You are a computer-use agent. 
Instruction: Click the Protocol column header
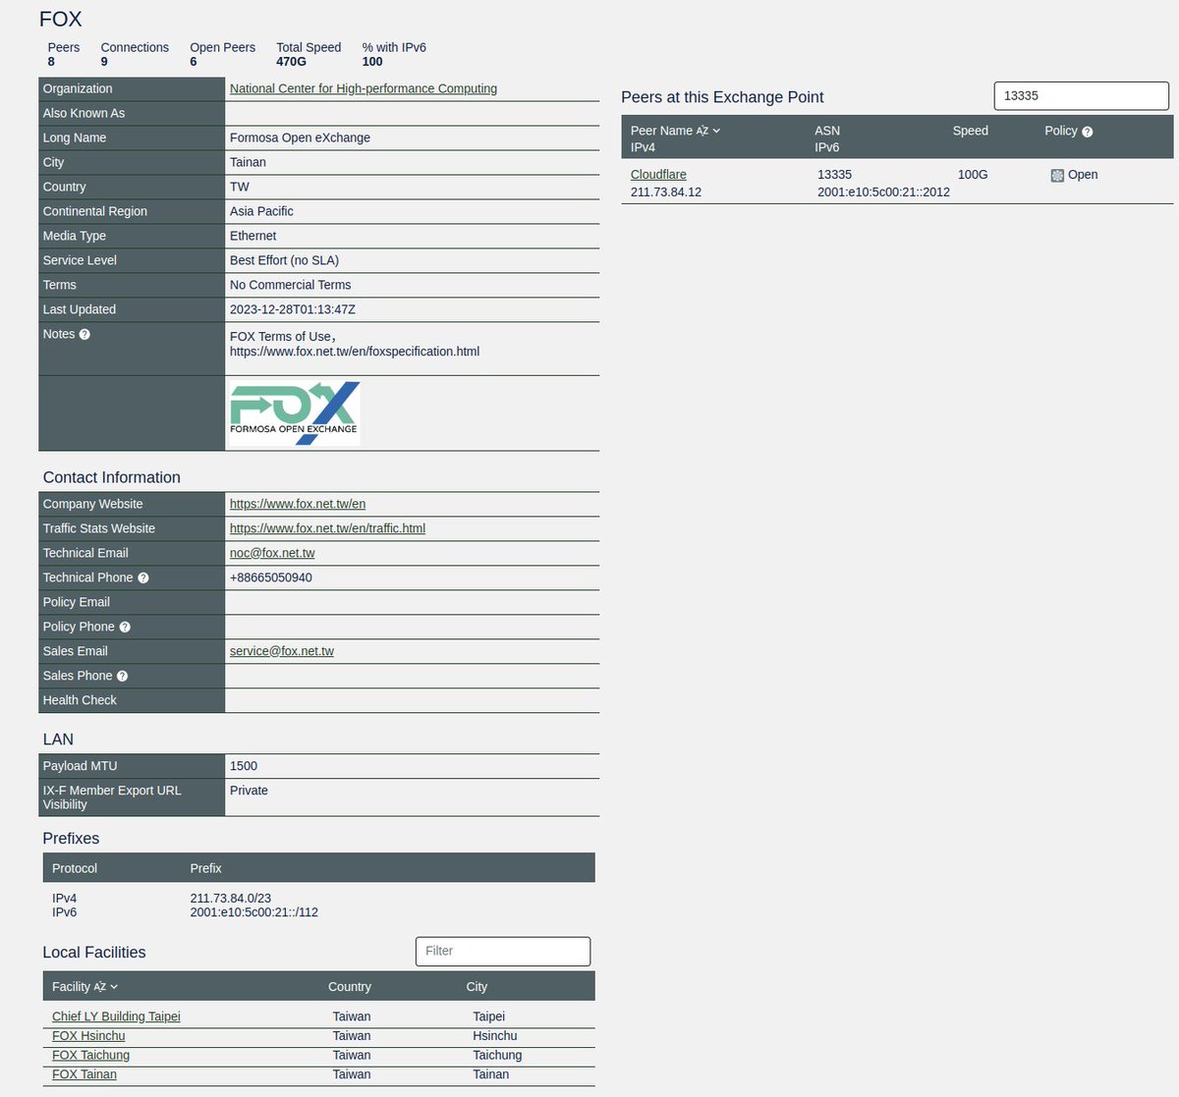coord(75,869)
